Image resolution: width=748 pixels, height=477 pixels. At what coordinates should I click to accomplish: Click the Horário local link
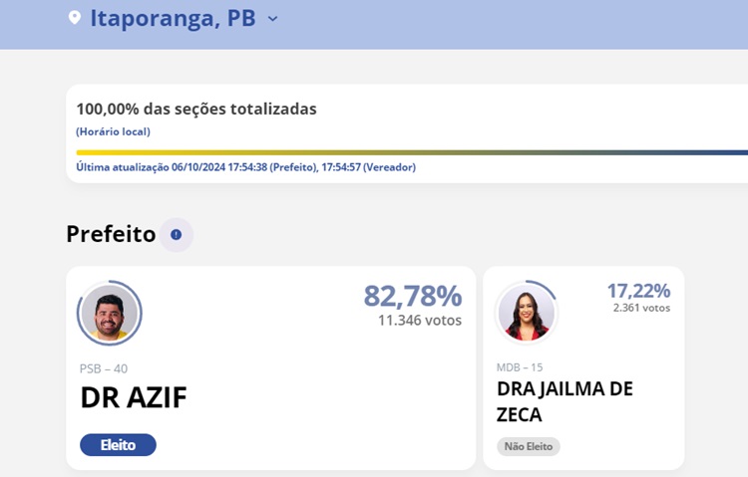(x=113, y=131)
